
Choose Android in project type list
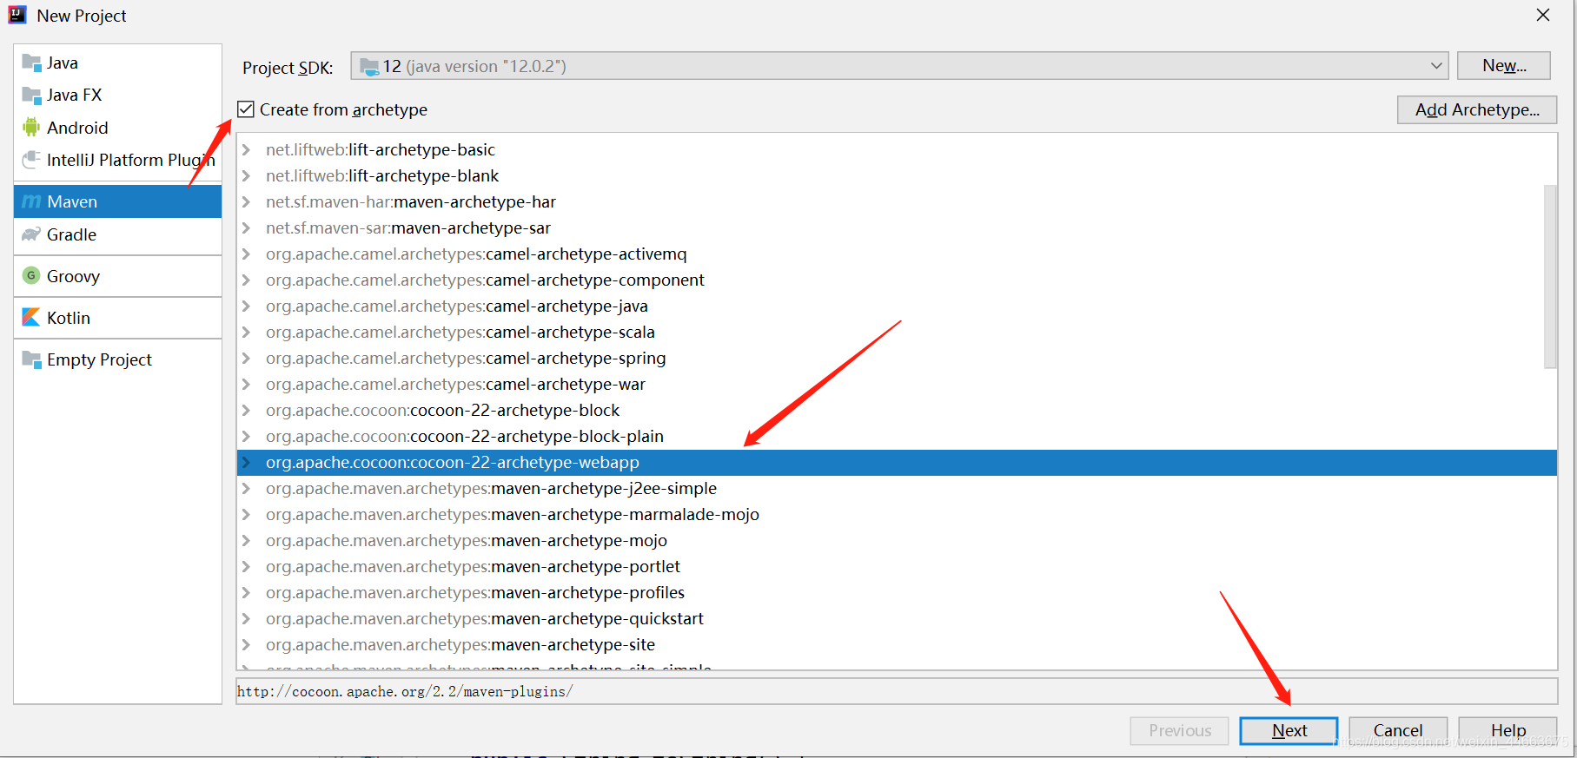[118, 128]
